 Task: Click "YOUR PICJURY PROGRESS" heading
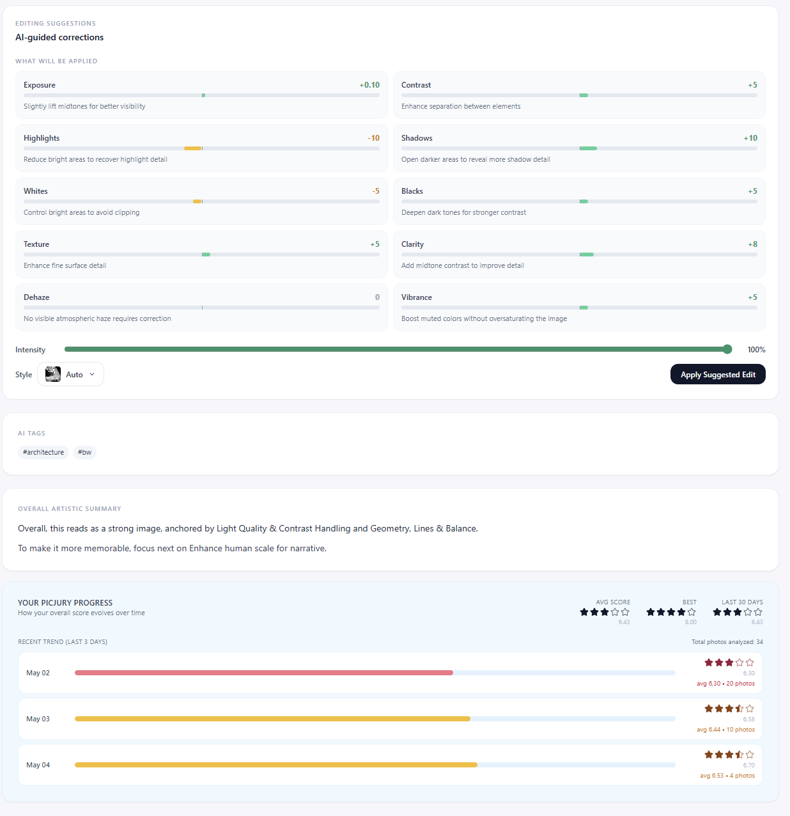(x=65, y=602)
